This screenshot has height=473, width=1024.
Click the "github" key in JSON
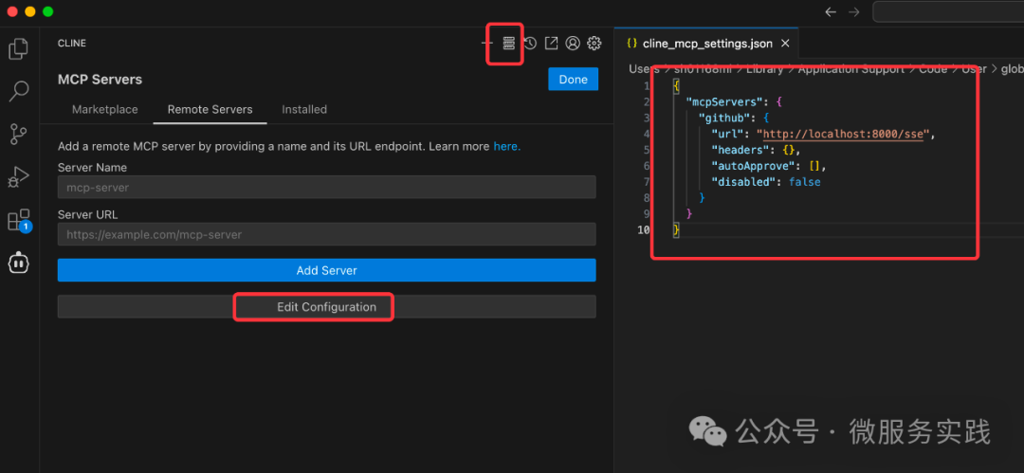(x=724, y=118)
